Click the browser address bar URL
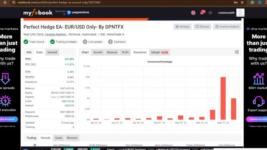Screen dimensions: 267x150 (x=59, y=2)
